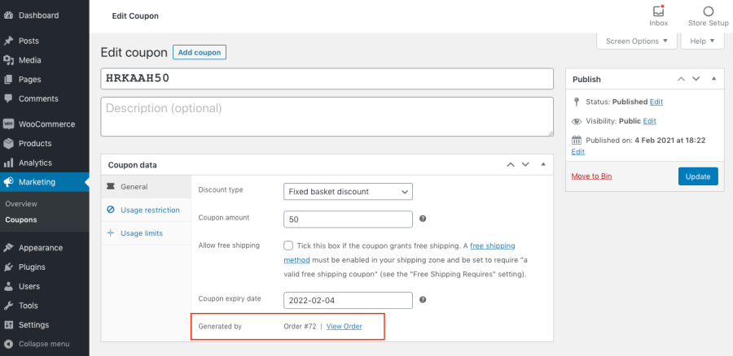The image size is (733, 356).
Task: Open the Inbox icon in header
Action: tap(658, 12)
